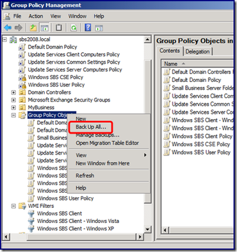Switch to the Delegation tab
Image resolution: width=237 pixels, height=252 pixels.
pyautogui.click(x=198, y=52)
